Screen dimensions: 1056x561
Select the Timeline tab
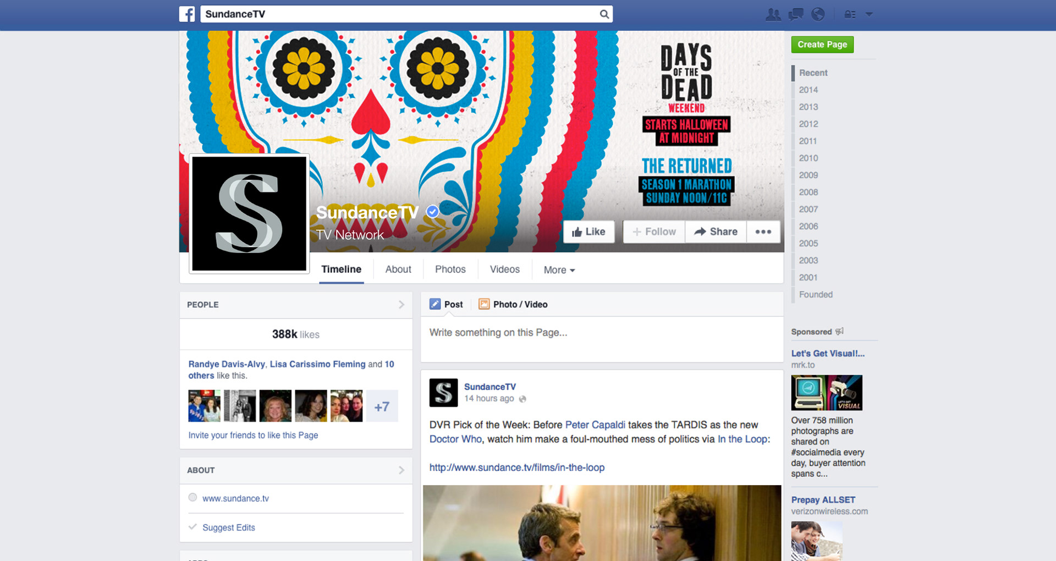click(341, 269)
